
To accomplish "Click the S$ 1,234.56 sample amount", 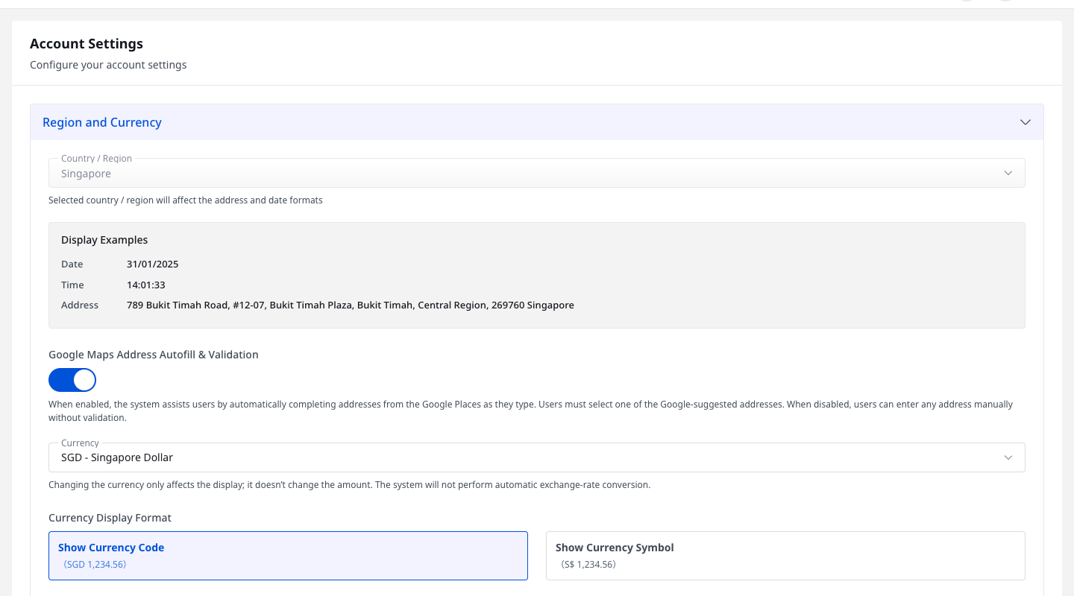I will 588,565.
